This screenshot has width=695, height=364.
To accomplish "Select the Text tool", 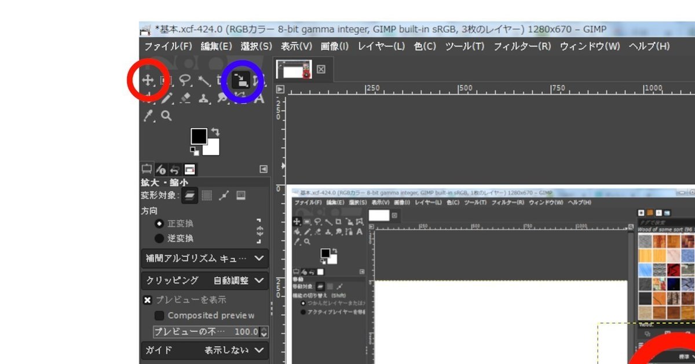I will (260, 99).
